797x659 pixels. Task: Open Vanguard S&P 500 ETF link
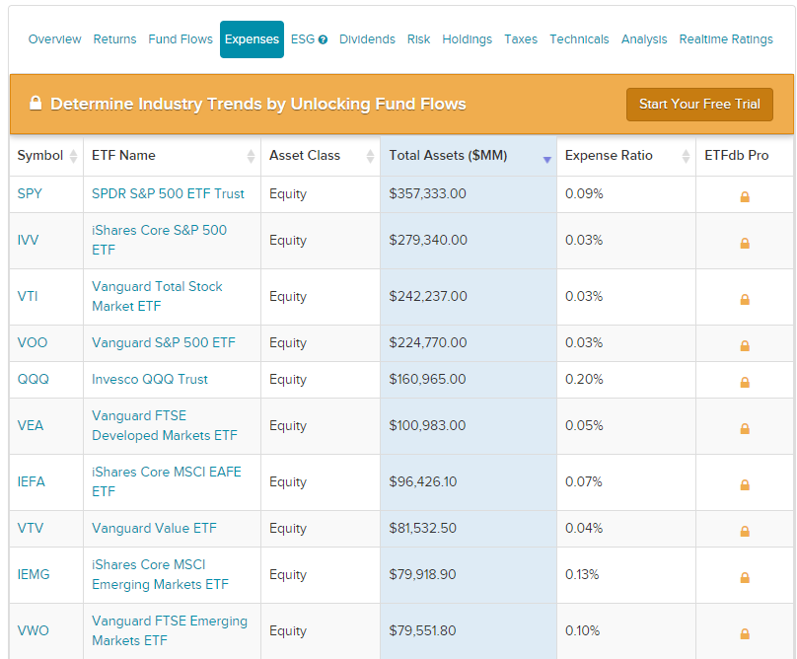[164, 342]
